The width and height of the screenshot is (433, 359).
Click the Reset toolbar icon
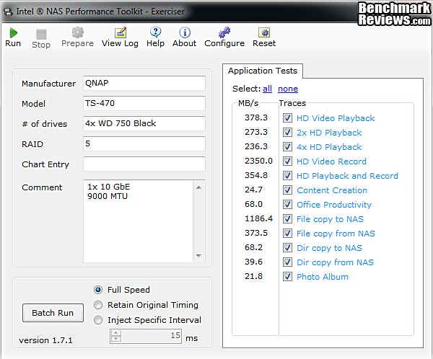click(264, 32)
